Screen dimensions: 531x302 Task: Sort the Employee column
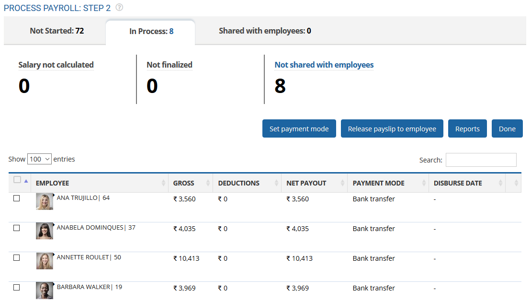pyautogui.click(x=164, y=183)
